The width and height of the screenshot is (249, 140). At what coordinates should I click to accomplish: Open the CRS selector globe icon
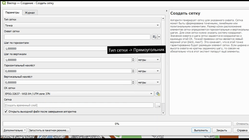(x=158, y=94)
